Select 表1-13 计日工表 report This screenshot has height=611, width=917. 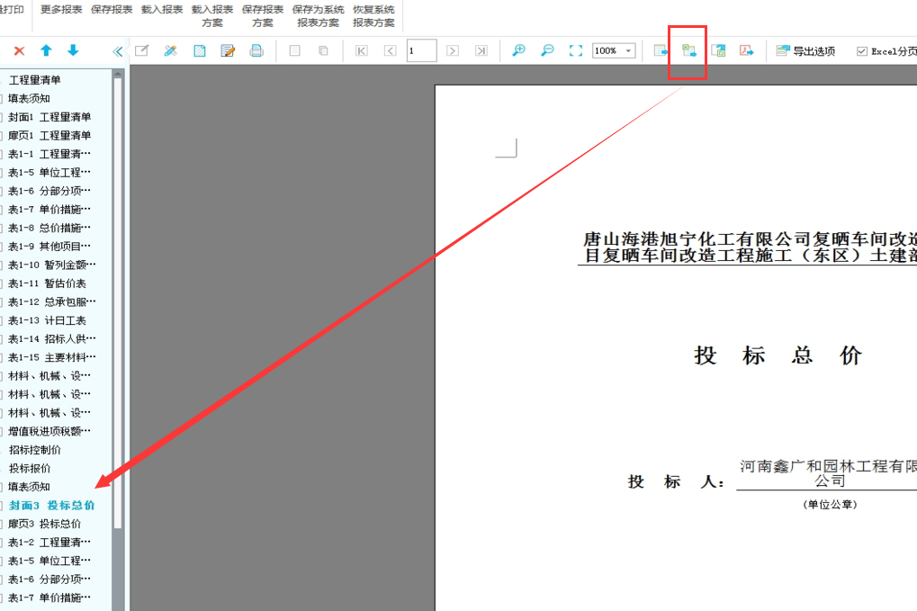pyautogui.click(x=47, y=320)
